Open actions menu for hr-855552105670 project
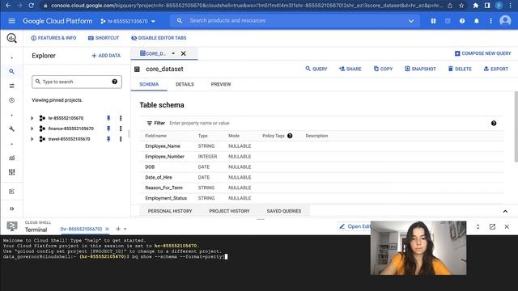Screen dimensions: 518x291 point(121,118)
